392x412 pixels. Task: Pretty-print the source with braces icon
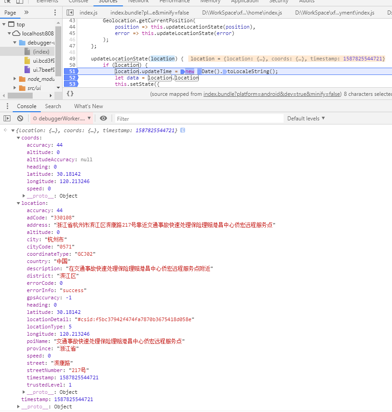(70, 94)
